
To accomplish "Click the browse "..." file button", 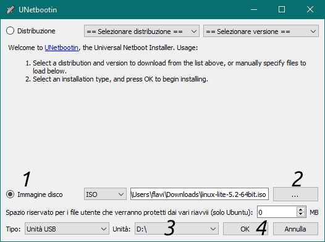I will [x=295, y=194].
